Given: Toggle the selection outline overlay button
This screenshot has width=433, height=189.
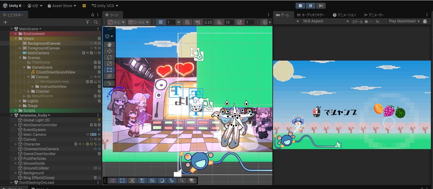Looking at the screenshot, I should pos(122,181).
